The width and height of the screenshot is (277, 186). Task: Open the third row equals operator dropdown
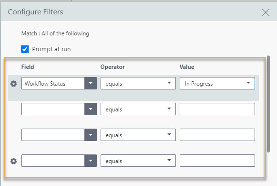point(138,135)
